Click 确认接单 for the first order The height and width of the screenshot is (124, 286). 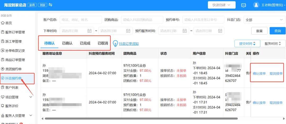pyautogui.click(x=259, y=74)
